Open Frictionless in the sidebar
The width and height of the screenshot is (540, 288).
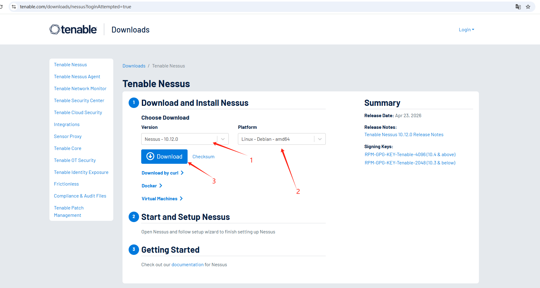tap(66, 184)
